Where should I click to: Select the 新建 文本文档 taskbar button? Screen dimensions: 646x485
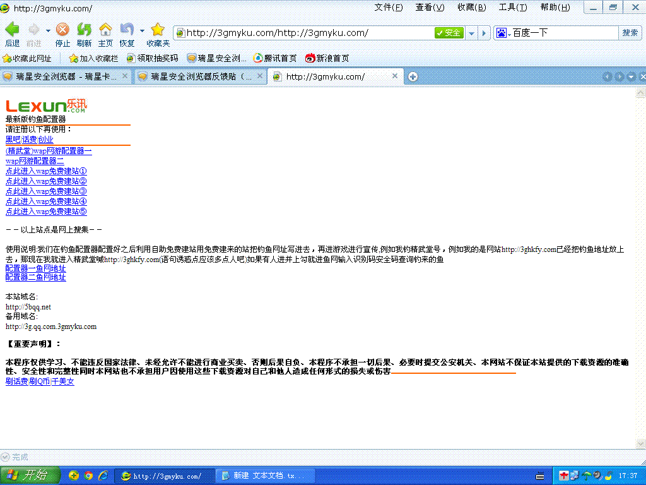[x=266, y=476]
